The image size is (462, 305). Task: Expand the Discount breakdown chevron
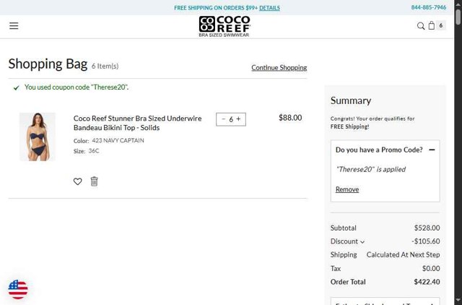362,242
